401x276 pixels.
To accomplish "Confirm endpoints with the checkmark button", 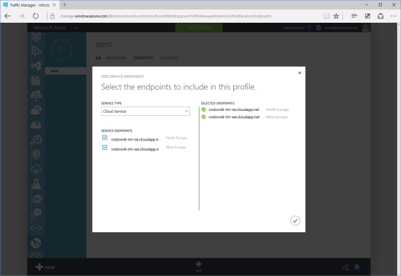I will [295, 221].
